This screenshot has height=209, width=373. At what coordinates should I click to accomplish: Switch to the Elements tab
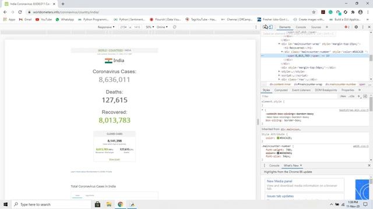pos(285,27)
